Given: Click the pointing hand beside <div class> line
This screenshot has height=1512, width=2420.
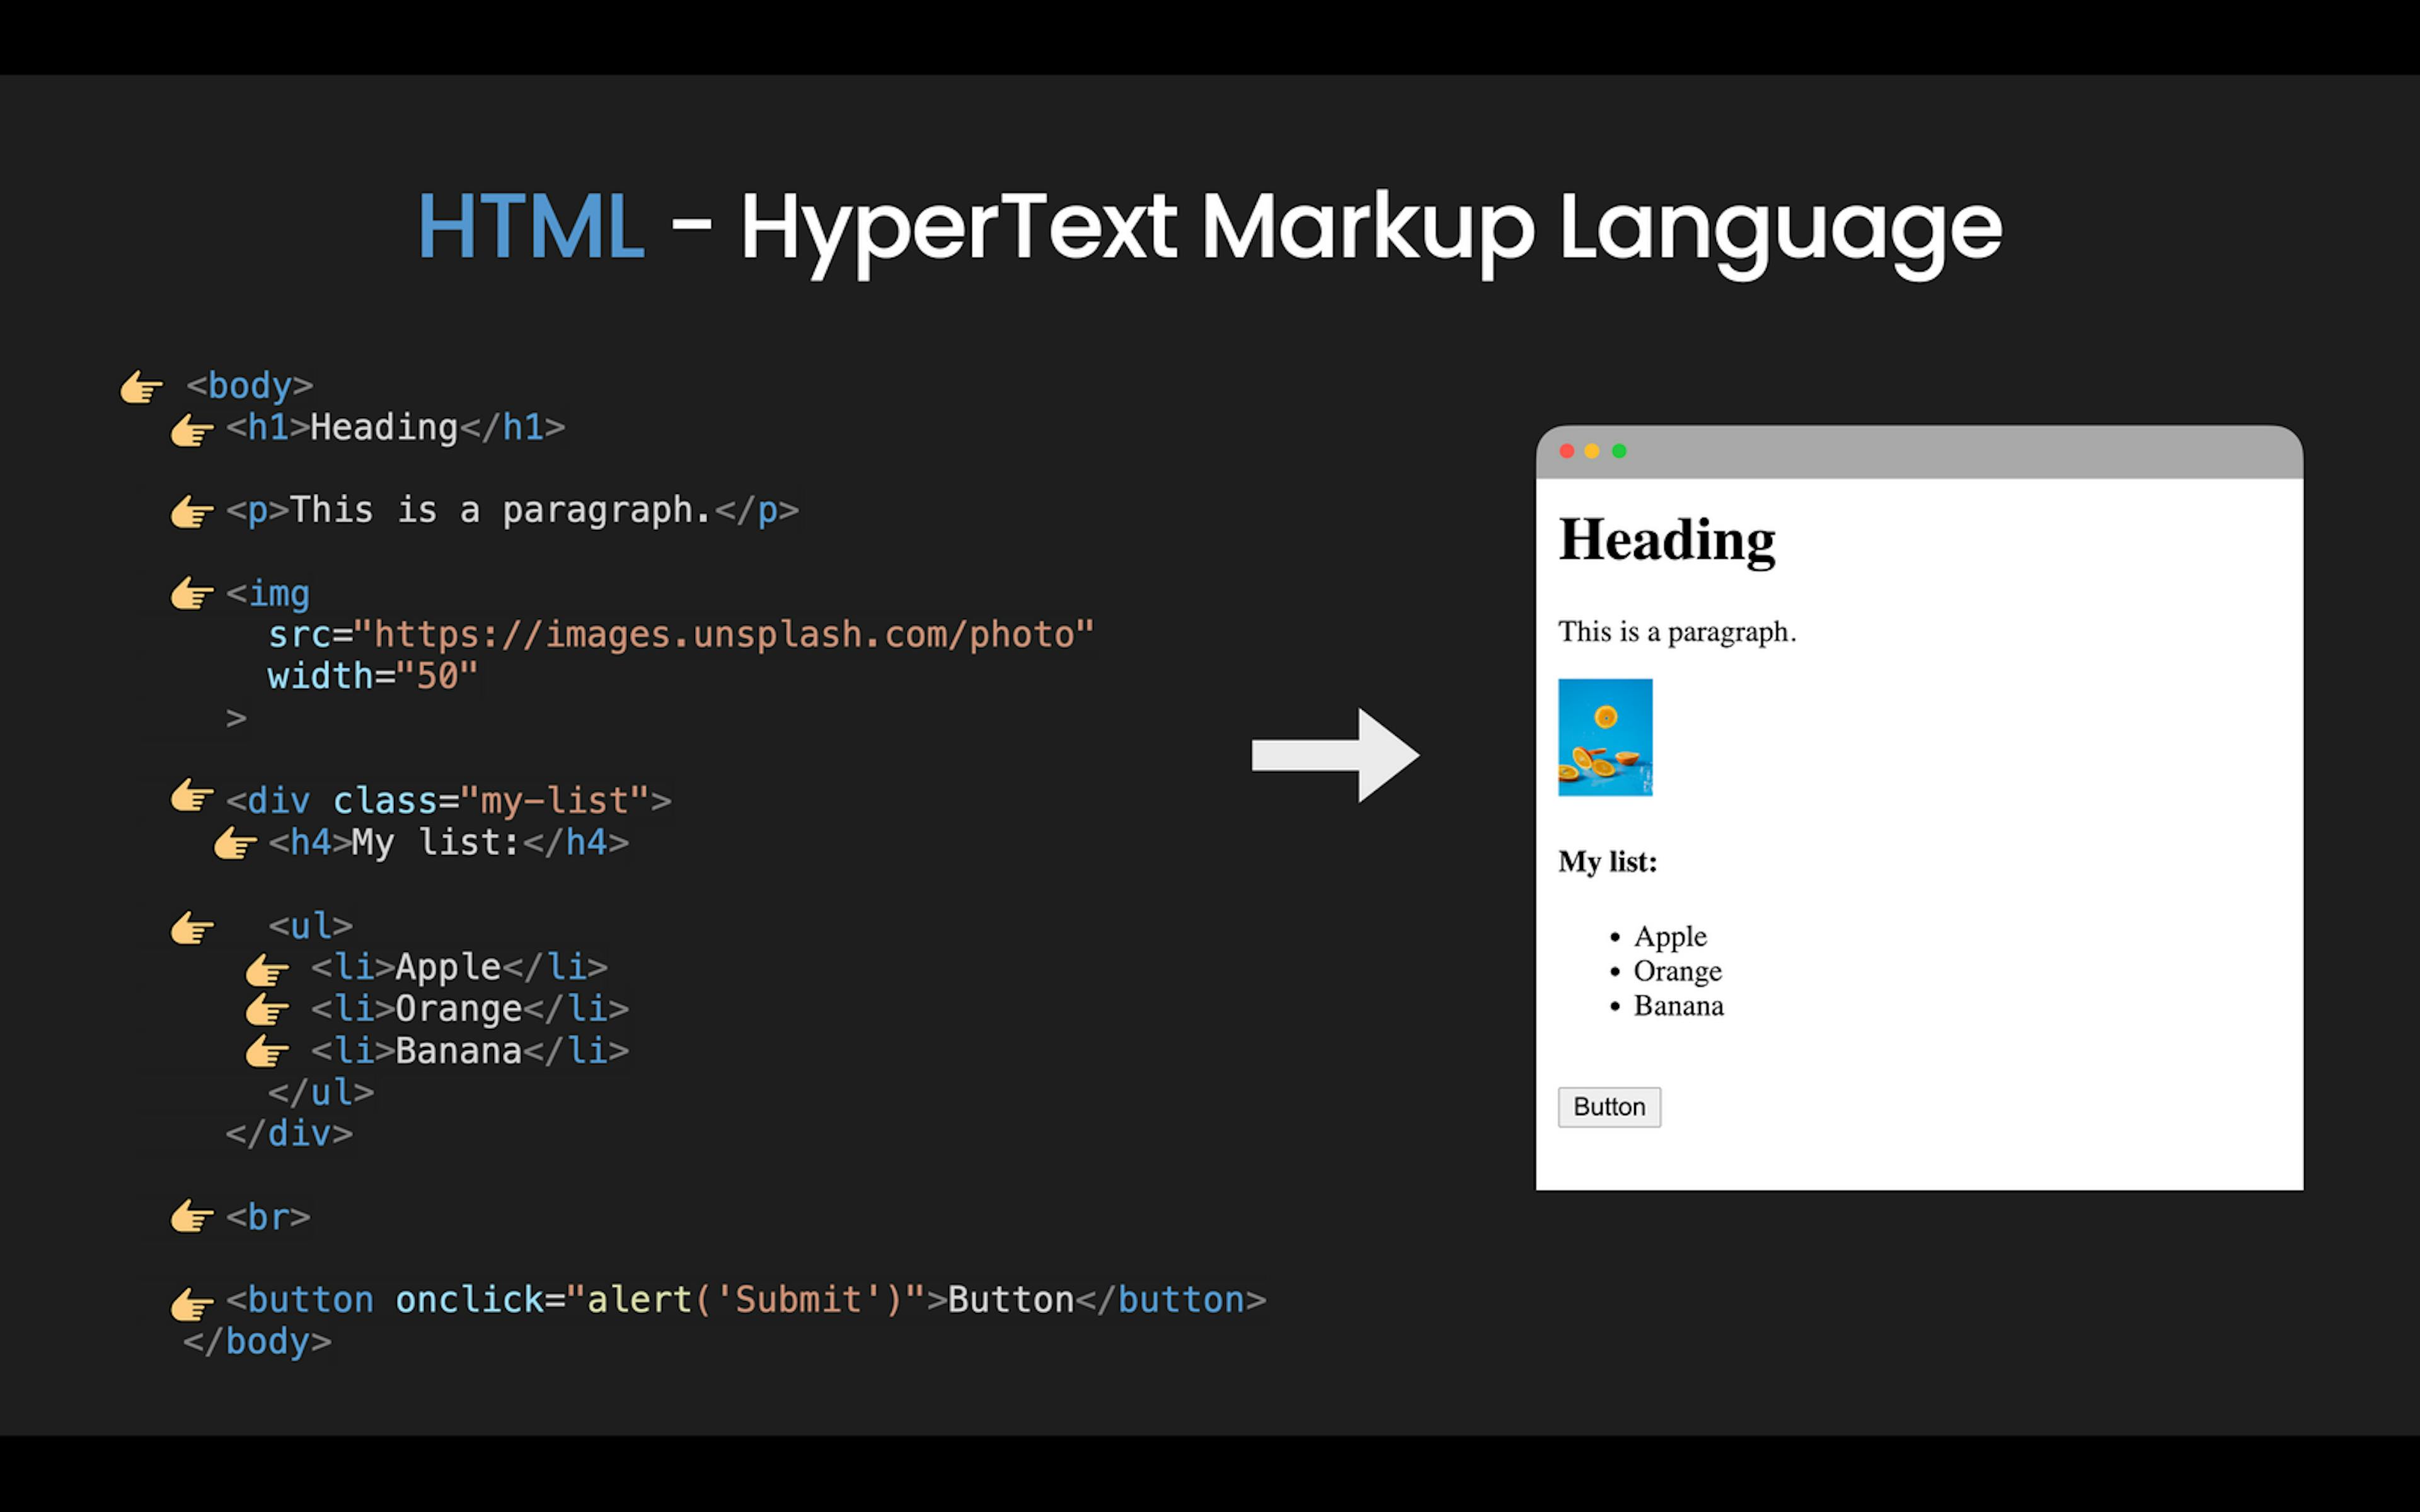Looking at the screenshot, I should pos(191,797).
